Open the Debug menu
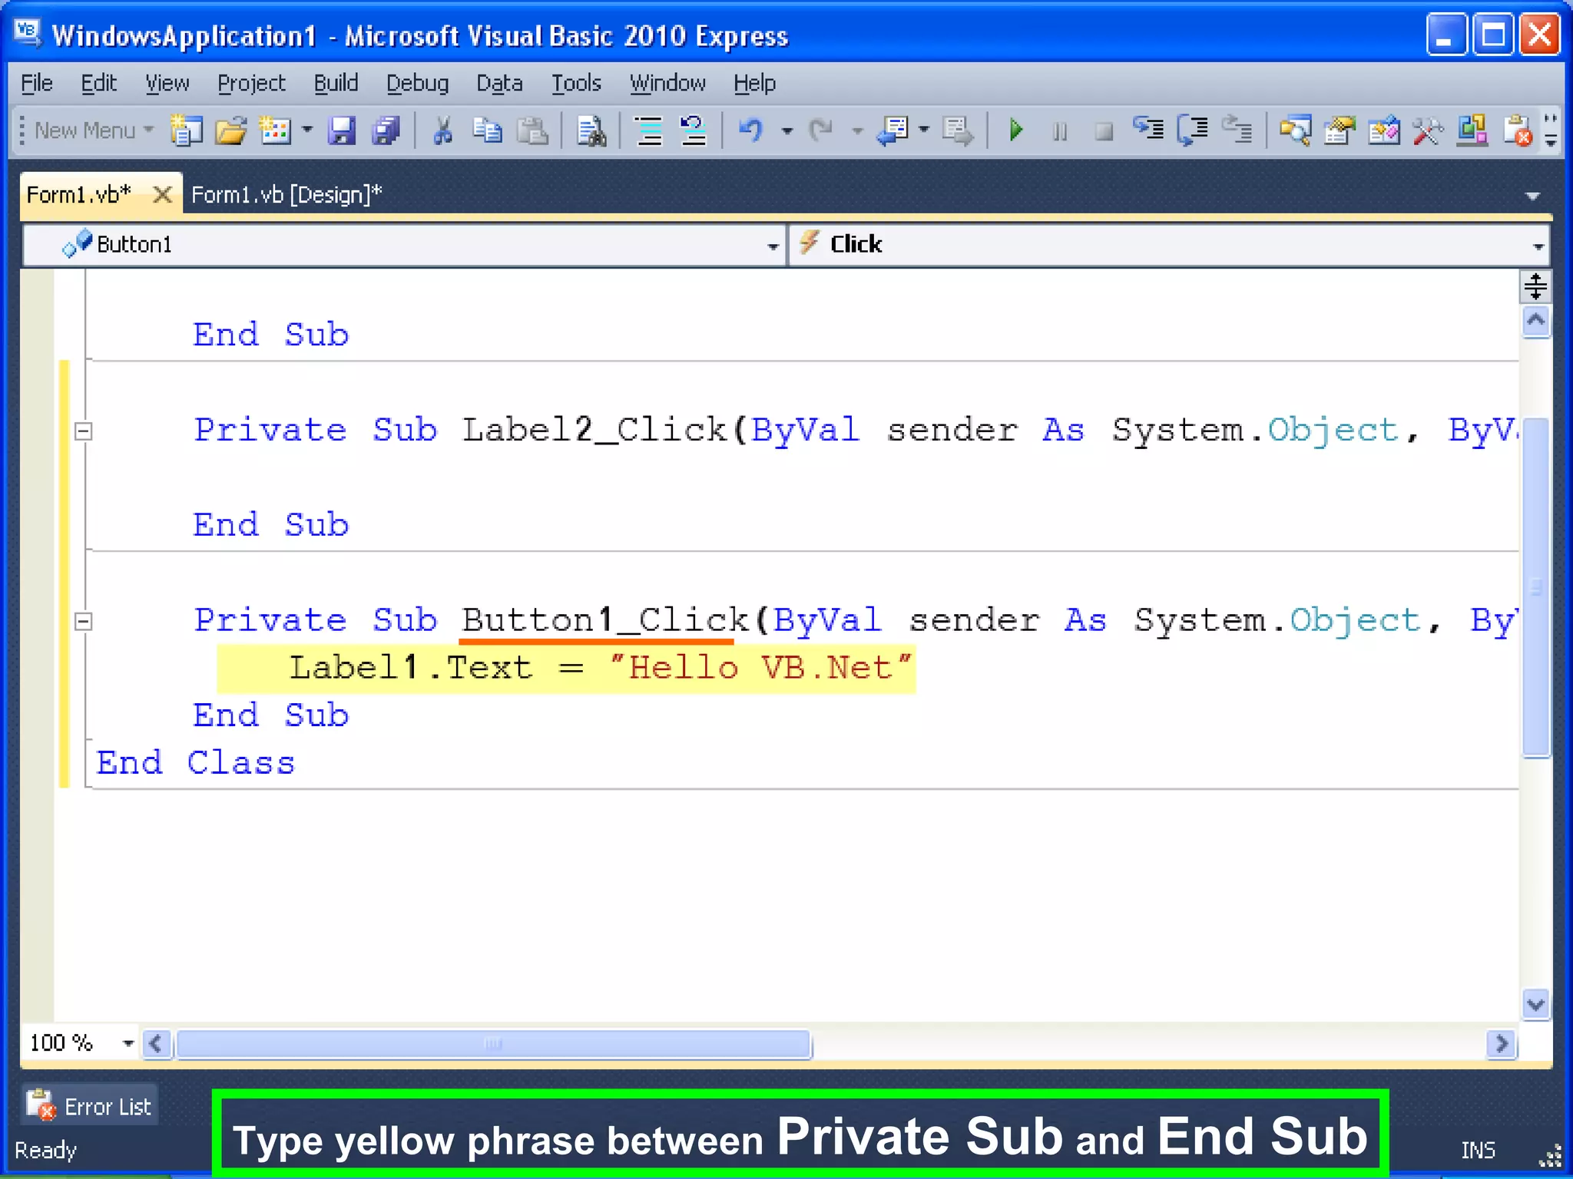Image resolution: width=1573 pixels, height=1179 pixels. (x=417, y=83)
